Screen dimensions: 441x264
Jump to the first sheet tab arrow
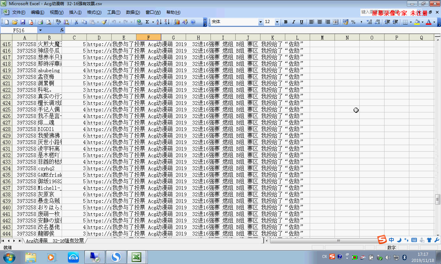click(3, 241)
